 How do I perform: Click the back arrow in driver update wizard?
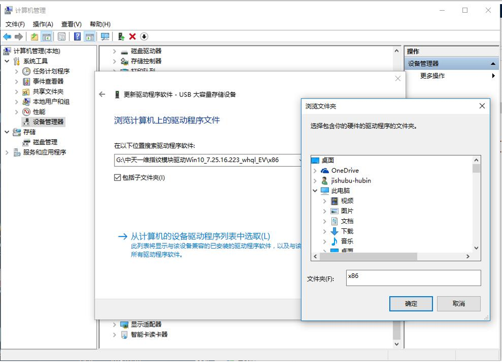point(102,94)
